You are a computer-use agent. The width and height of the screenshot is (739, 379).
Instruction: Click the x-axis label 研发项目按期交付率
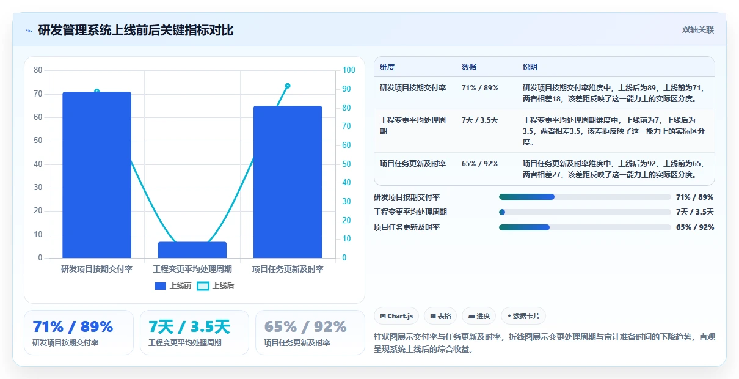point(96,269)
